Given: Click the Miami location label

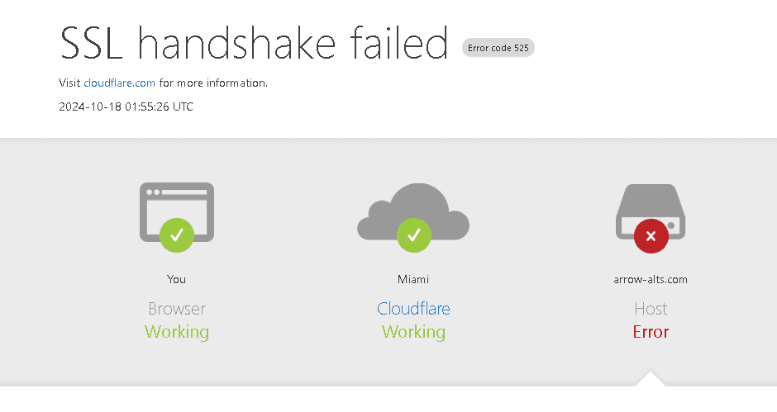Looking at the screenshot, I should tap(413, 279).
